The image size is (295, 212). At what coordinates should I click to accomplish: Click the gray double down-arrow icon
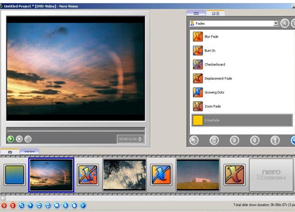[255, 140]
